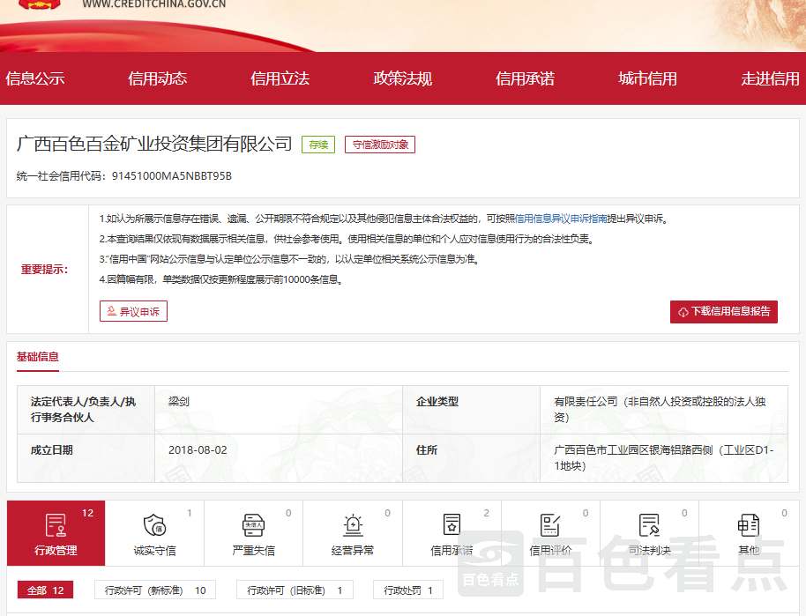Filter by 行政许可(旧标准) 1
806x616 pixels.
(295, 590)
